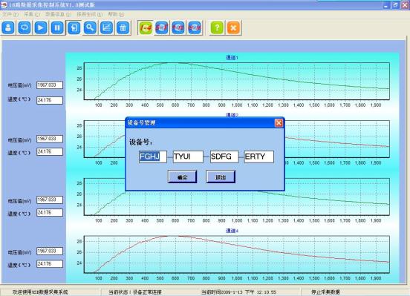Switch to the second channel group button
The width and height of the screenshot is (410, 296).
[x=162, y=27]
